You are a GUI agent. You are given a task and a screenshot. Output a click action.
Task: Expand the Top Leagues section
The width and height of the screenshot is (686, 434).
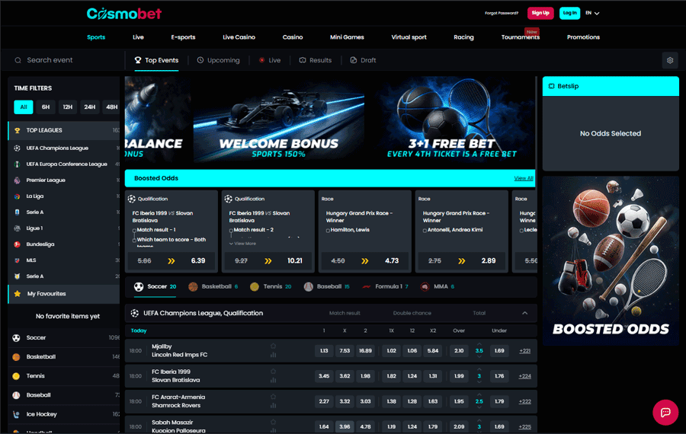pos(63,130)
